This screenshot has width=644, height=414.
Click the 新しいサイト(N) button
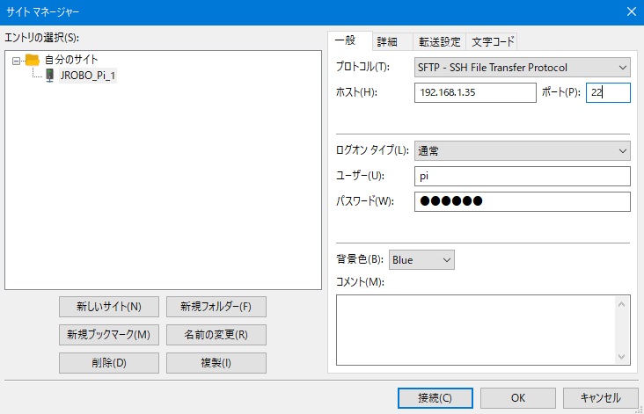(109, 307)
